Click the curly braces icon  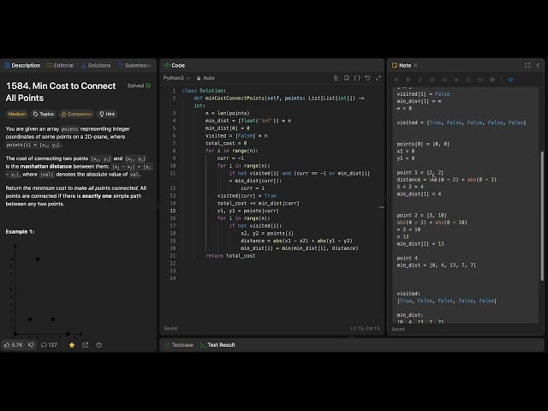[357, 78]
